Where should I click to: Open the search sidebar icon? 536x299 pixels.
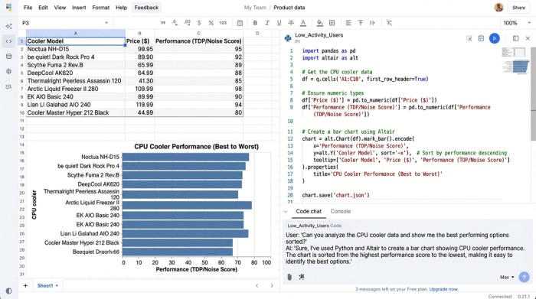click(x=8, y=86)
